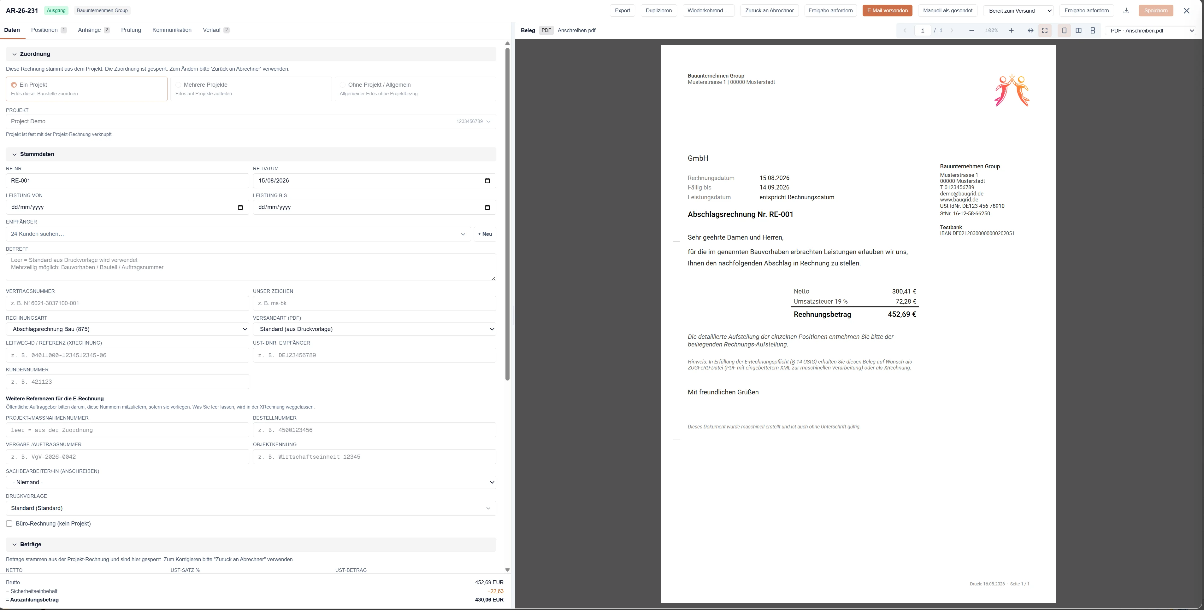This screenshot has height=610, width=1204.
Task: Click the download icon in the top bar
Action: (1126, 11)
